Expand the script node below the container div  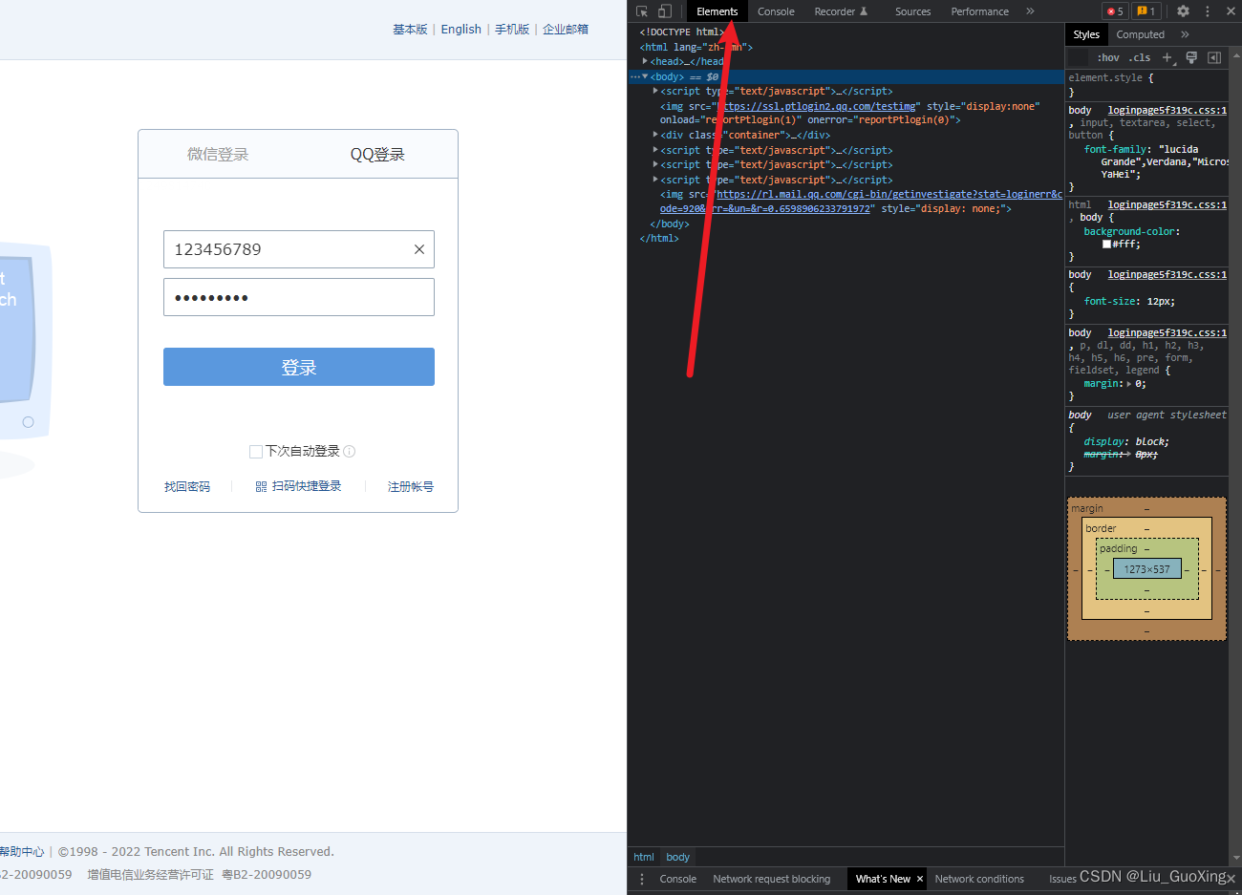click(x=655, y=150)
